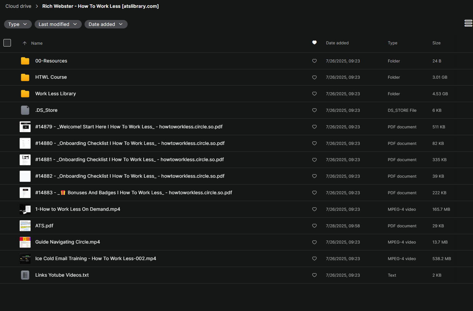
Task: Switch view using the list view icon
Action: (x=468, y=23)
